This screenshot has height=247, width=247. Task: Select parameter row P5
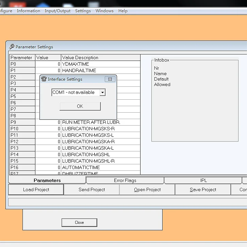tap(22, 96)
